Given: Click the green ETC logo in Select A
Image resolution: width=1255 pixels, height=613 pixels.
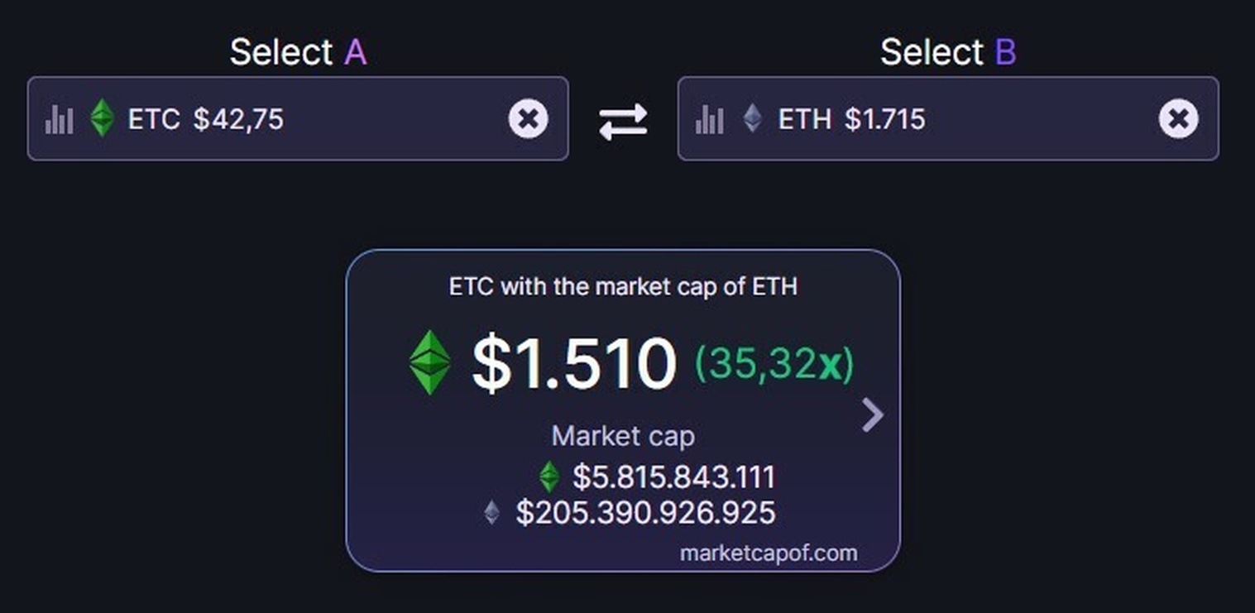Looking at the screenshot, I should (102, 118).
